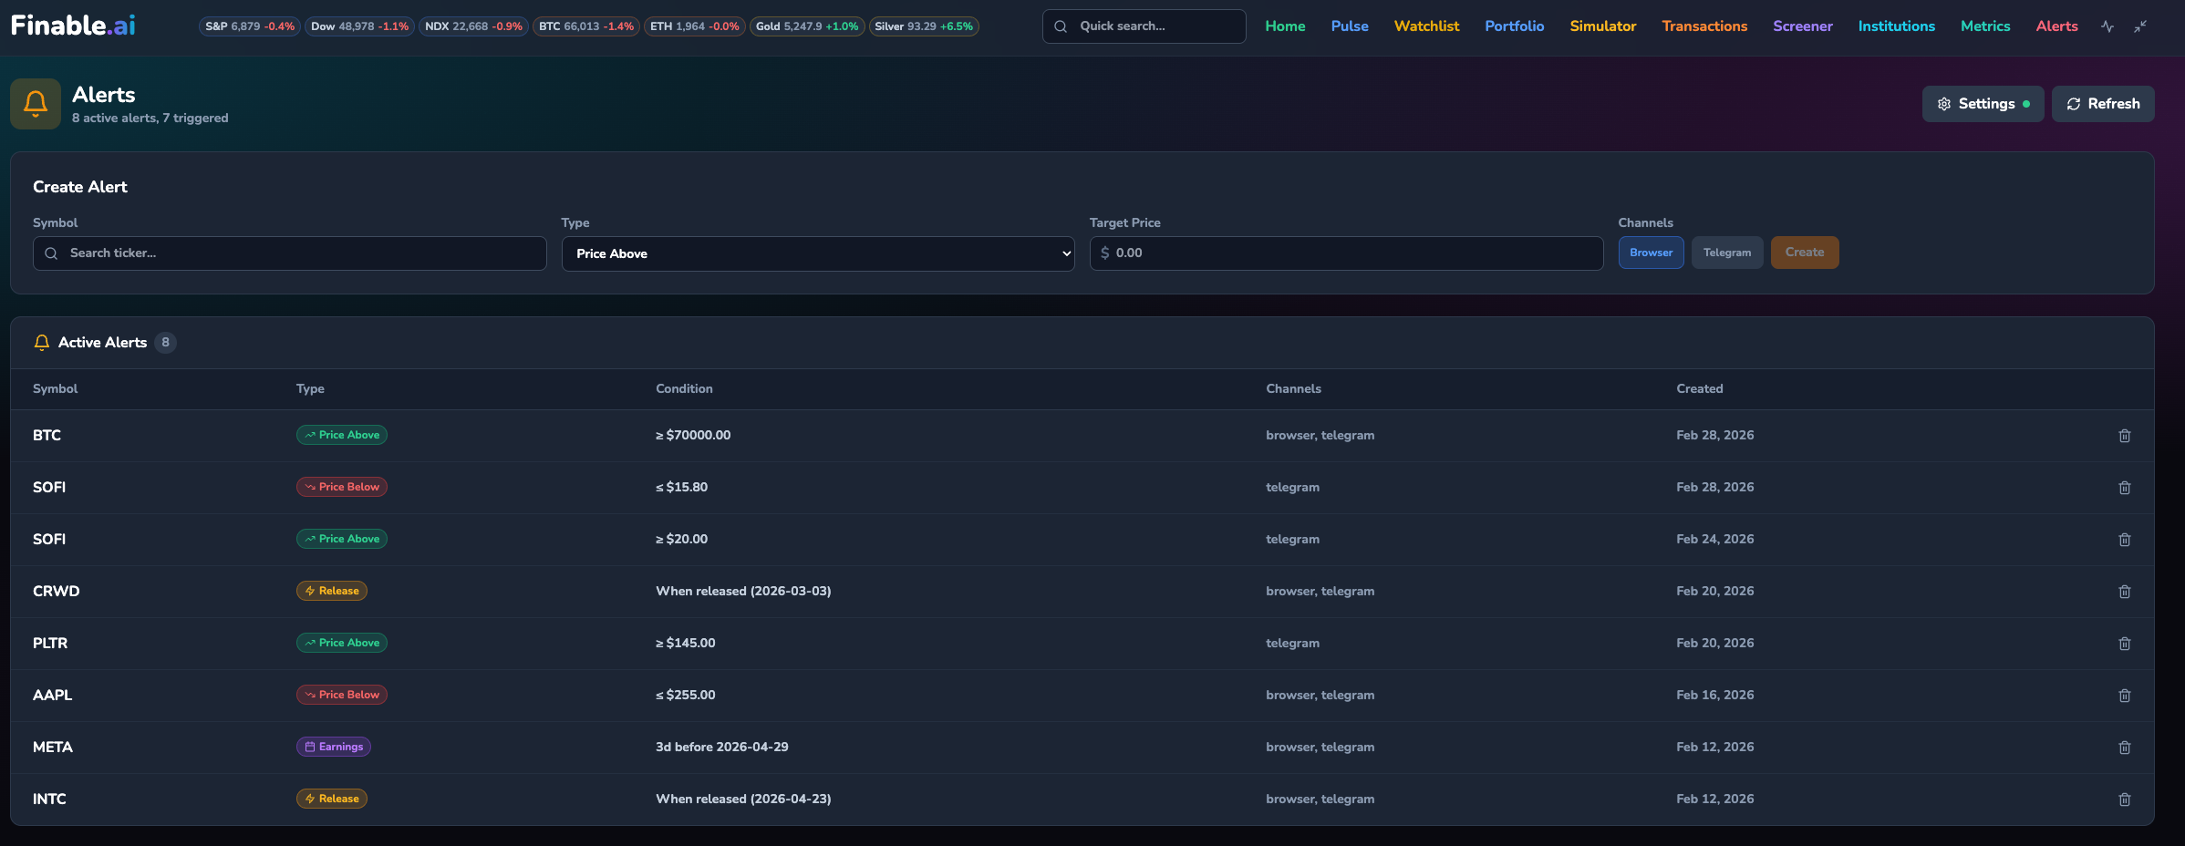
Task: Open the Simulator page
Action: pos(1602,26)
